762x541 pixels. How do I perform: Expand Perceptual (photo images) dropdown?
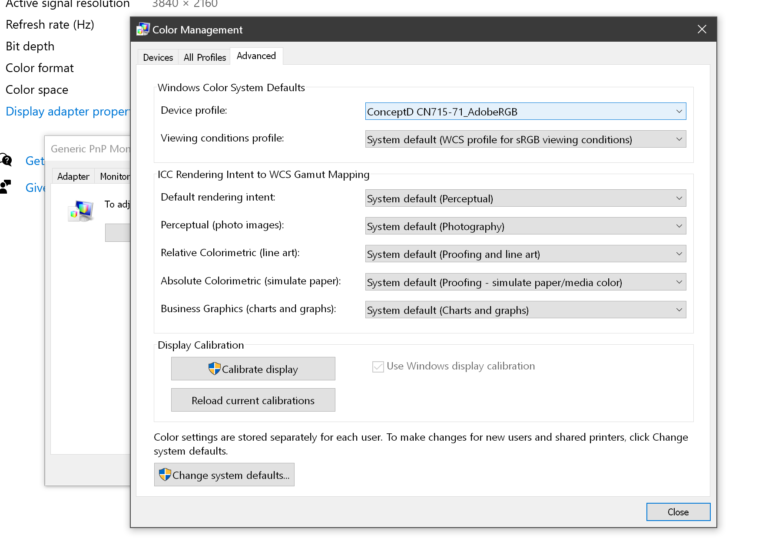point(526,226)
